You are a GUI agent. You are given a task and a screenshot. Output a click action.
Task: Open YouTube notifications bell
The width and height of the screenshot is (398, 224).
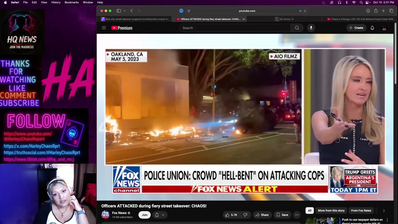pyautogui.click(x=372, y=28)
